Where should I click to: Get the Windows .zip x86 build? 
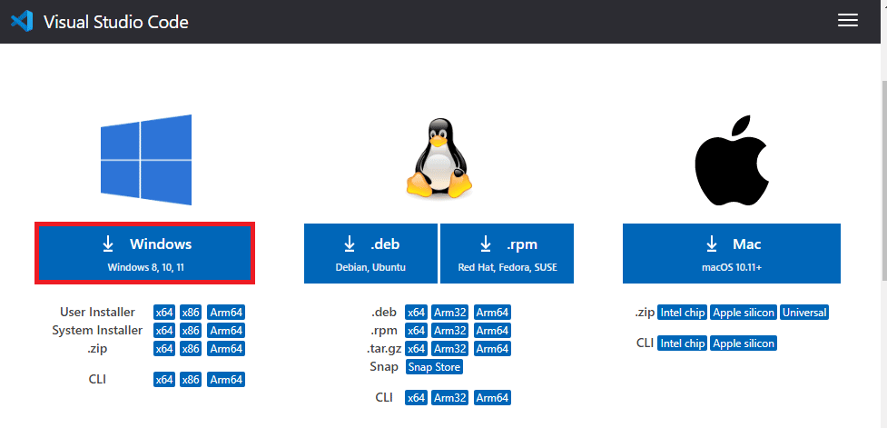191,349
